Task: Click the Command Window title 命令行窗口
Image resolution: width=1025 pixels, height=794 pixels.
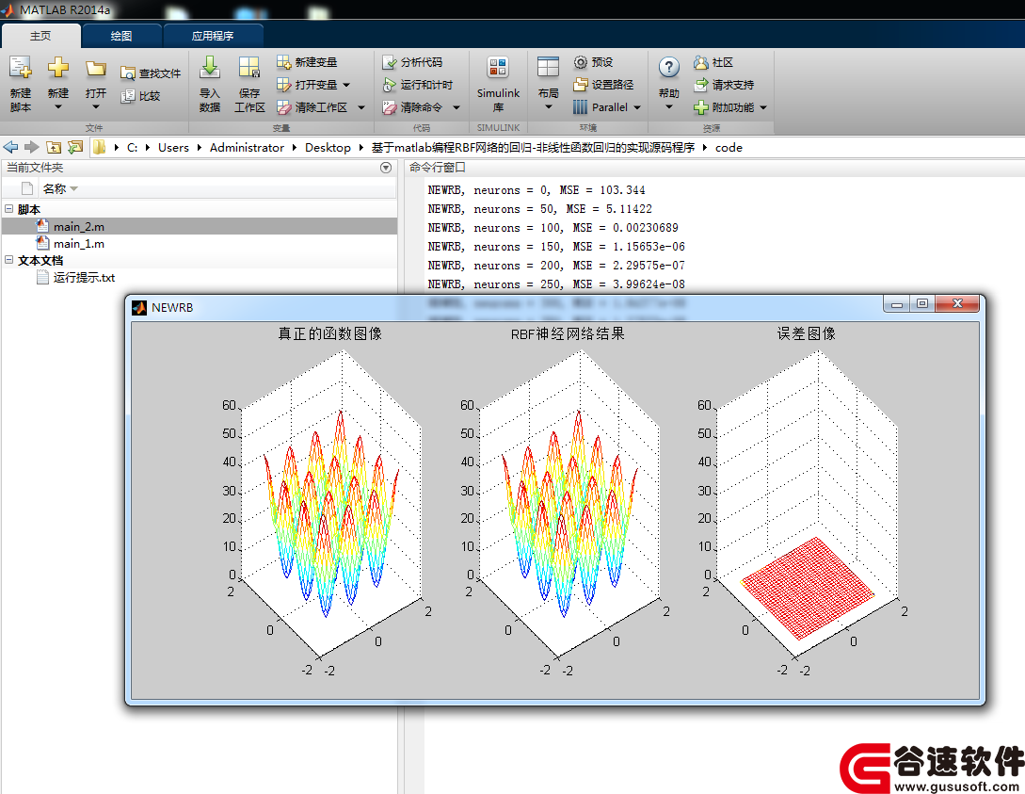Action: (438, 168)
